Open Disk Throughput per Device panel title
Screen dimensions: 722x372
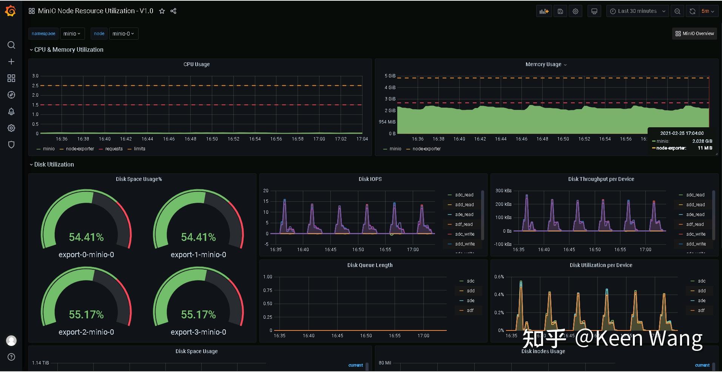[601, 179]
